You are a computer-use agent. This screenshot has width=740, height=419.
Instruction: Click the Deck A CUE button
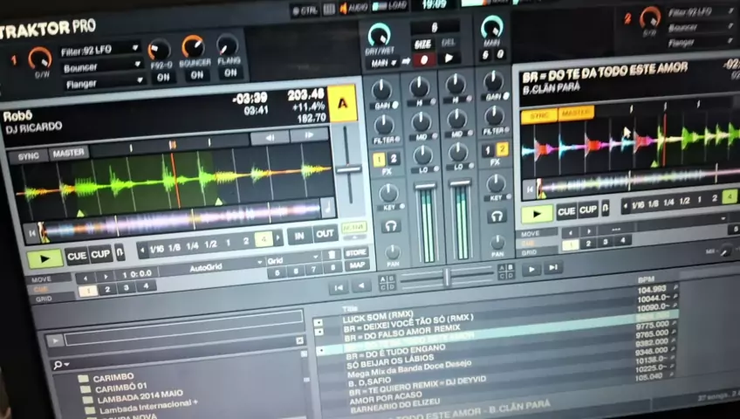[x=77, y=255]
